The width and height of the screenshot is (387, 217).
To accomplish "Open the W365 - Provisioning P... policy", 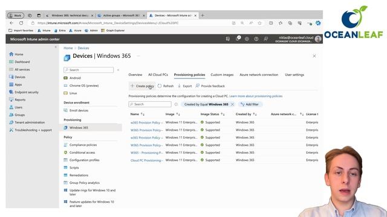I will click(x=146, y=153).
